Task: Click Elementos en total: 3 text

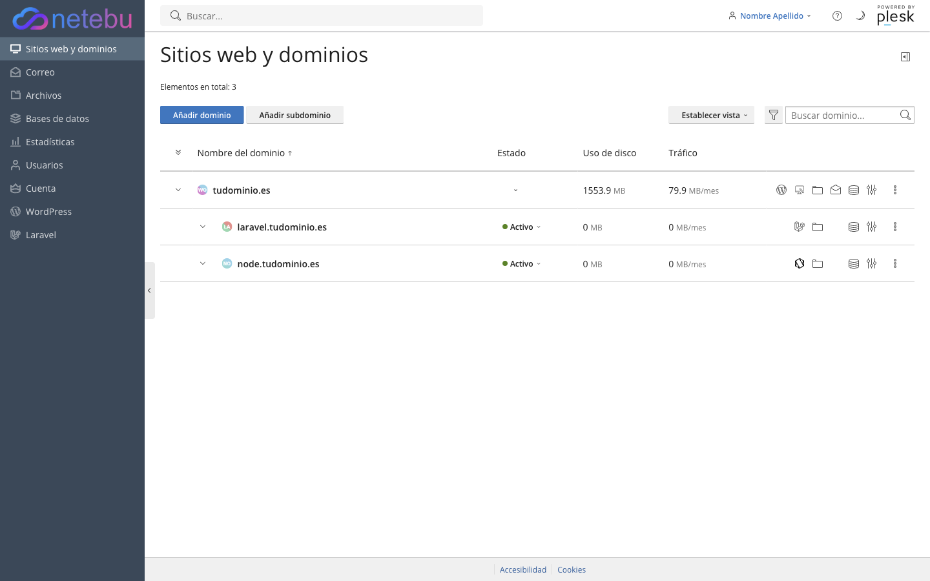Action: 198,87
